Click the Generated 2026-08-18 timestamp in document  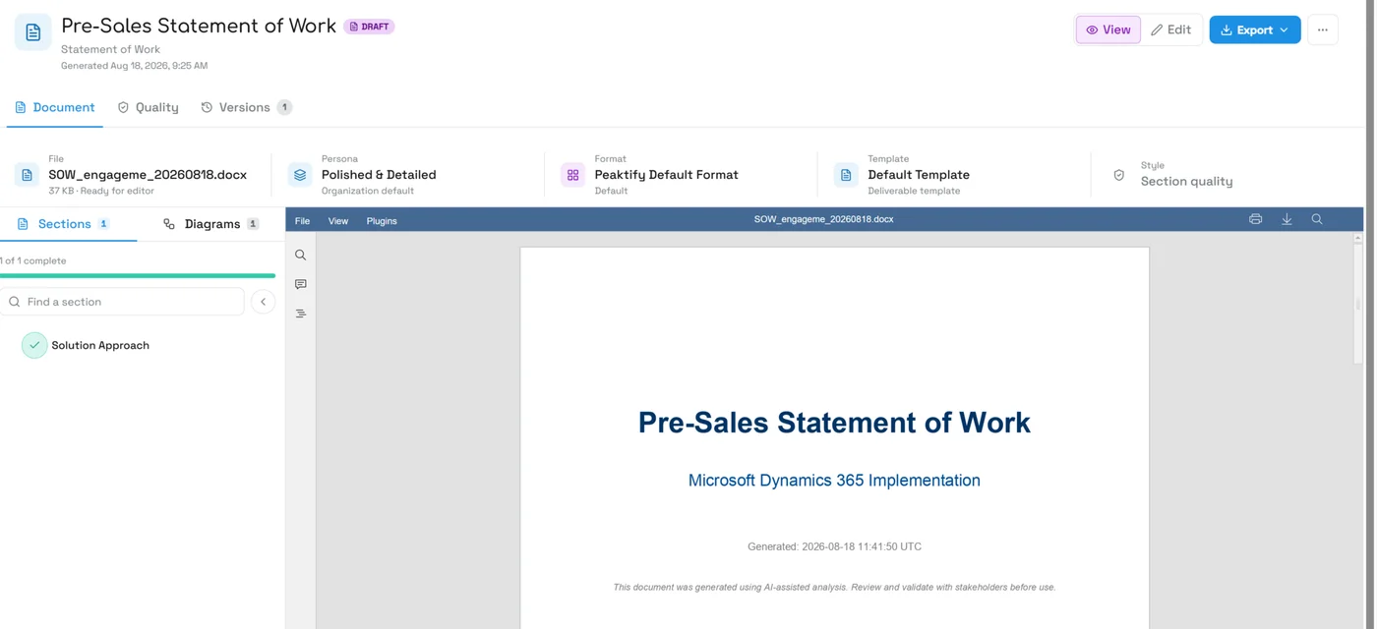point(834,546)
